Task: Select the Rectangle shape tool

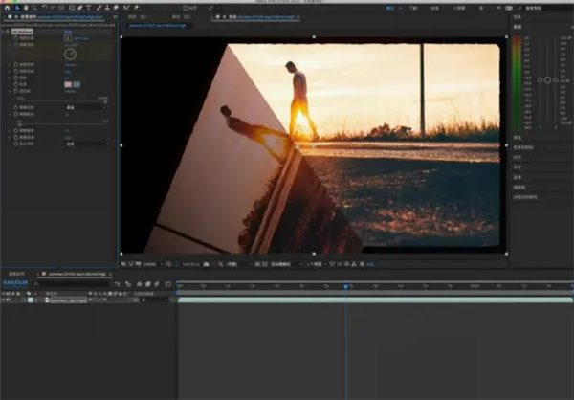Action: click(72, 8)
